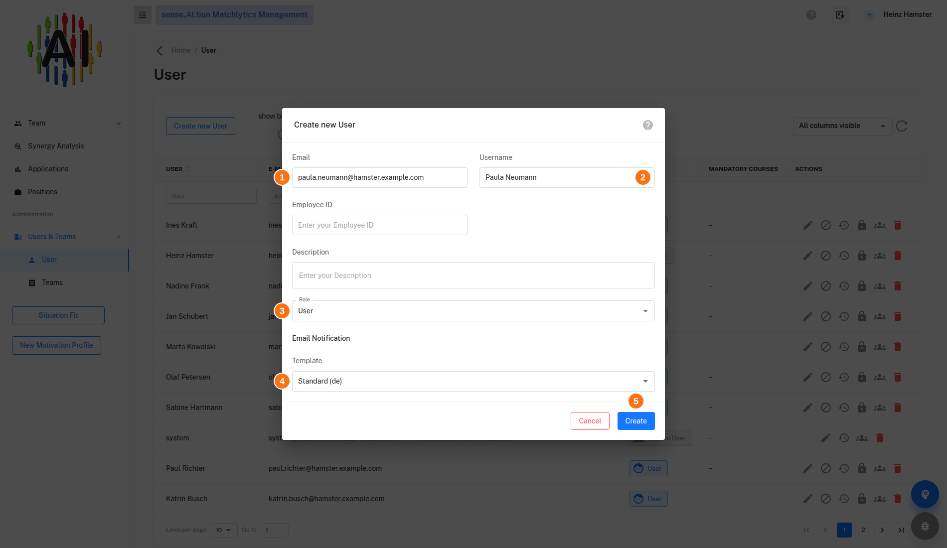
Task: Delete user Olaf Petersen with trash icon
Action: (898, 377)
